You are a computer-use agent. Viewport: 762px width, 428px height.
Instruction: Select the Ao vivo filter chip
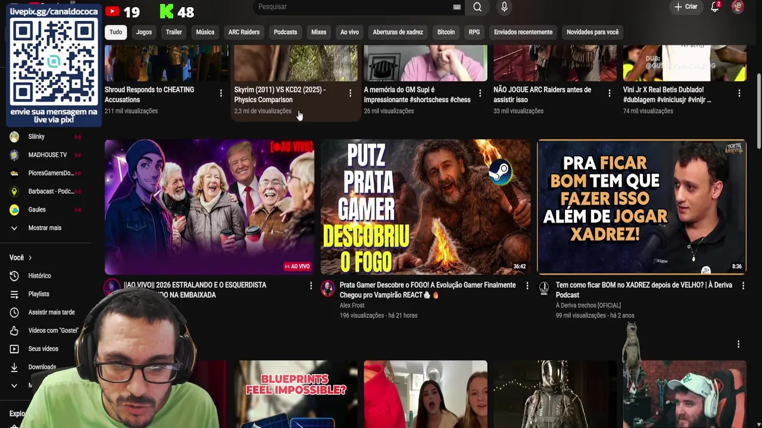tap(349, 32)
